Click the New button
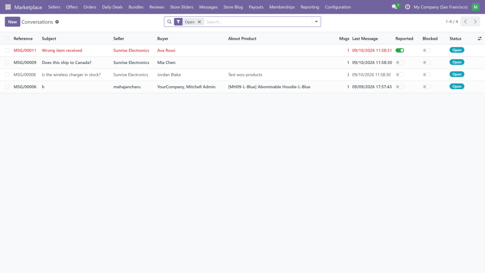 point(12,22)
